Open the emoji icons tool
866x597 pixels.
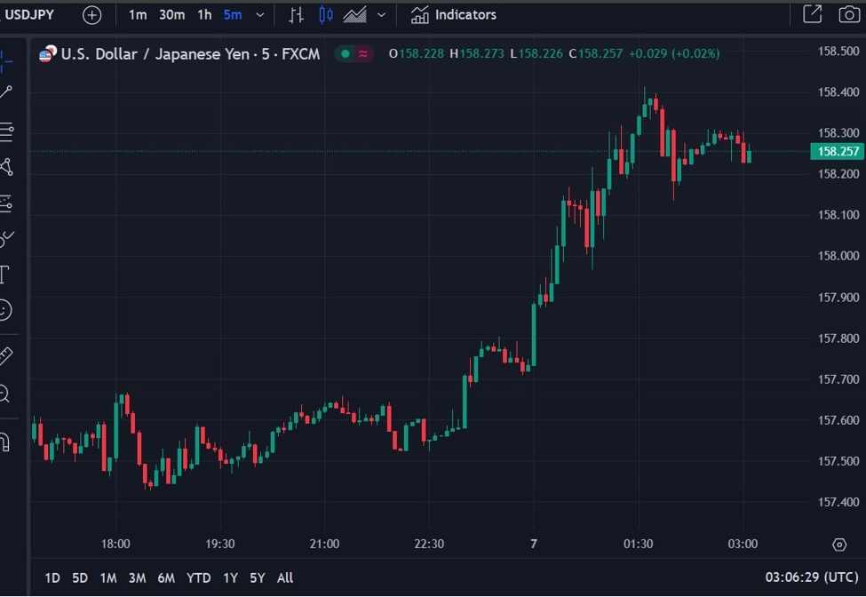[x=4, y=310]
